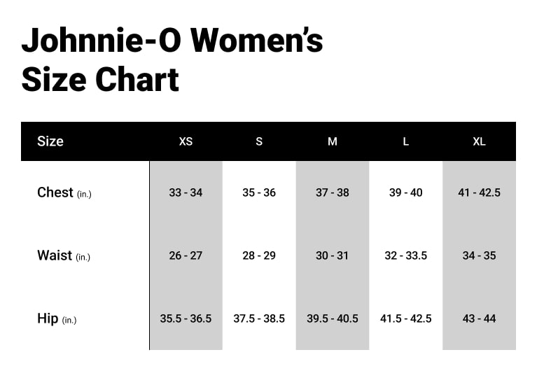Select the Size header label
Screen dimensions: 537x371
[x=50, y=141]
